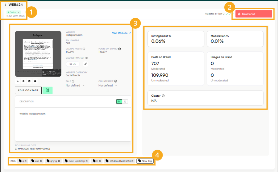Image resolution: width=278 pixels, height=172 pixels.
Task: Click the email contact icon
Action: tap(35, 81)
